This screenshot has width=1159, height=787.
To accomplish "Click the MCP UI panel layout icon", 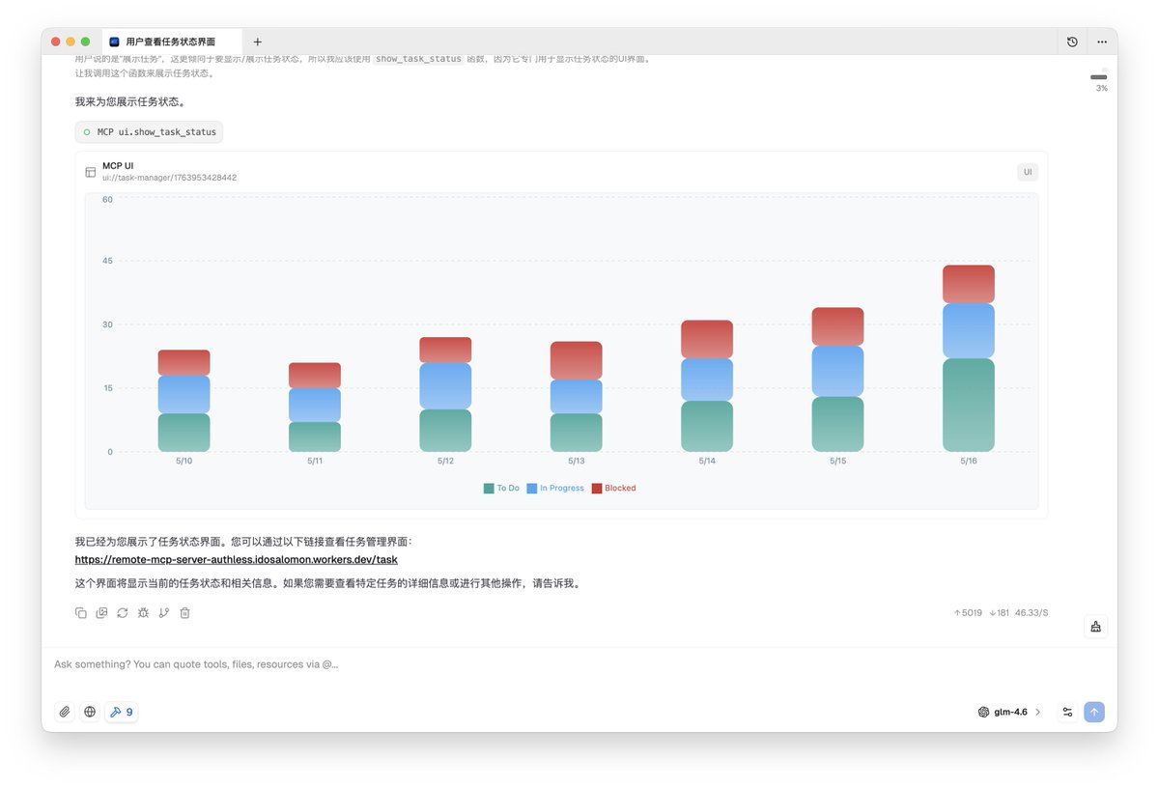I will point(91,172).
